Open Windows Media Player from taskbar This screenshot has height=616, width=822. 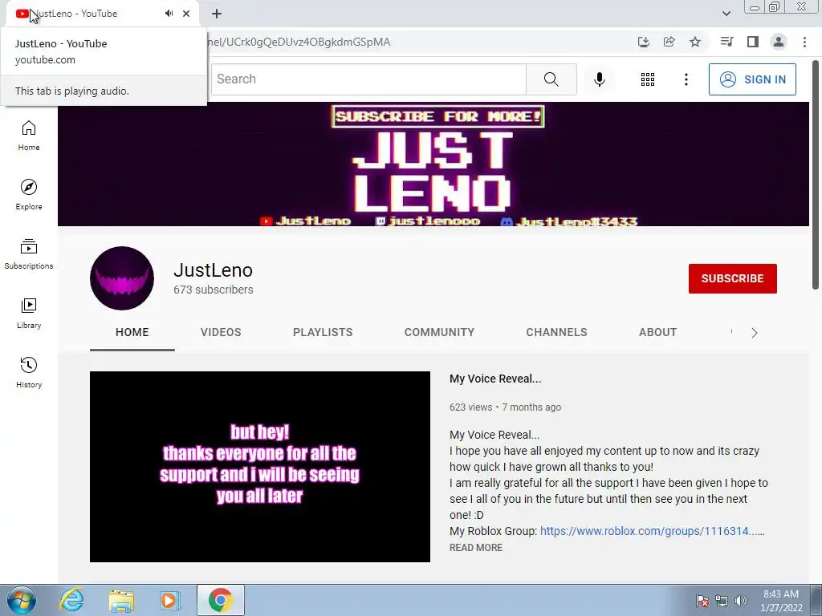click(169, 600)
